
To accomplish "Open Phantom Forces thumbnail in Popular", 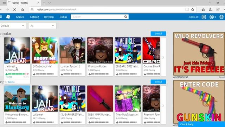I will pos(100,50).
